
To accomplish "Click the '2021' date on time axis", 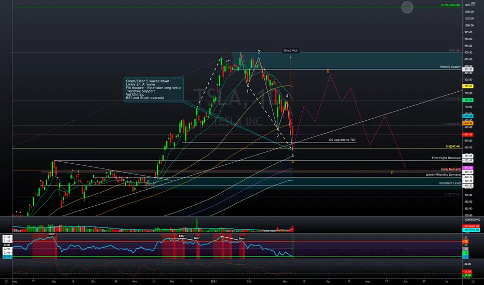I will [x=214, y=281].
